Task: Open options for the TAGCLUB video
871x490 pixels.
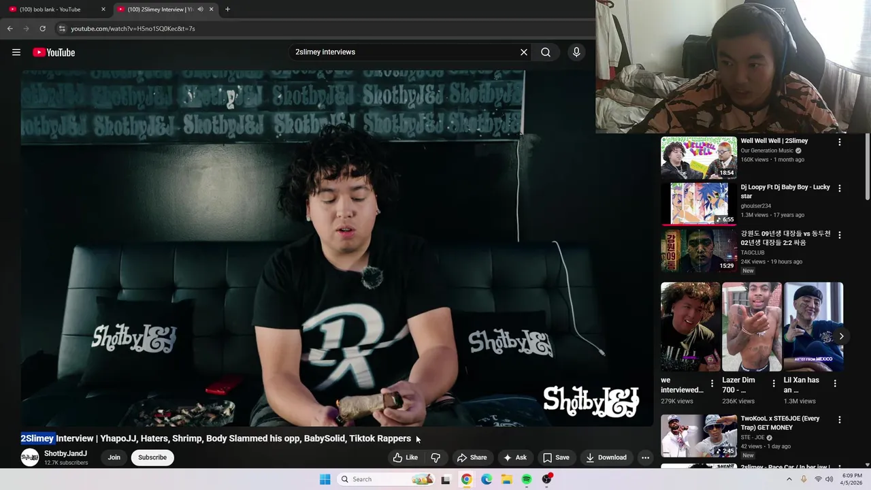Action: tap(839, 235)
